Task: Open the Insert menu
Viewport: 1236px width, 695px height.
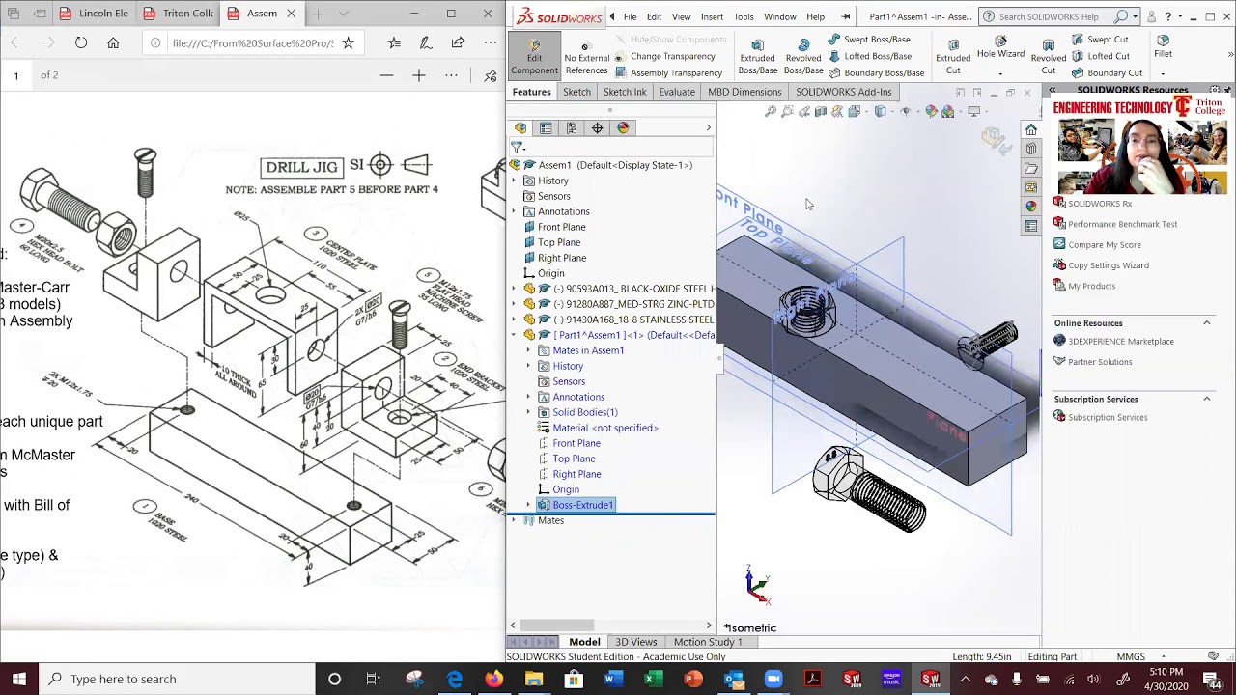Action: point(712,16)
